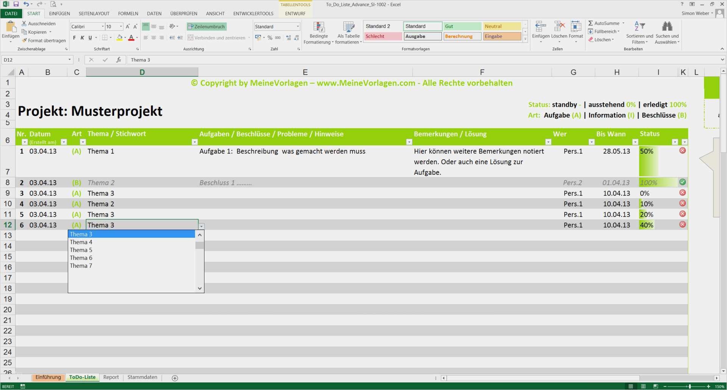The height and width of the screenshot is (390, 727).
Task: Open the font size dropdown
Action: pos(120,26)
